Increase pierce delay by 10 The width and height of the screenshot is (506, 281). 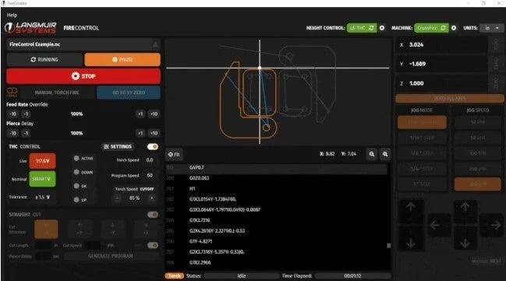click(154, 133)
